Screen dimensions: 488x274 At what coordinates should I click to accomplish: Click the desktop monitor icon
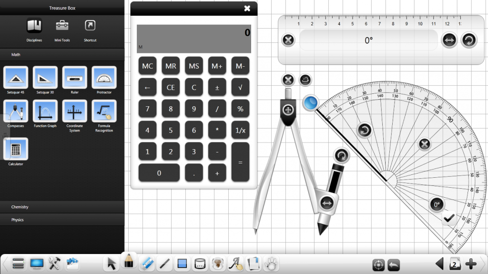[37, 264]
